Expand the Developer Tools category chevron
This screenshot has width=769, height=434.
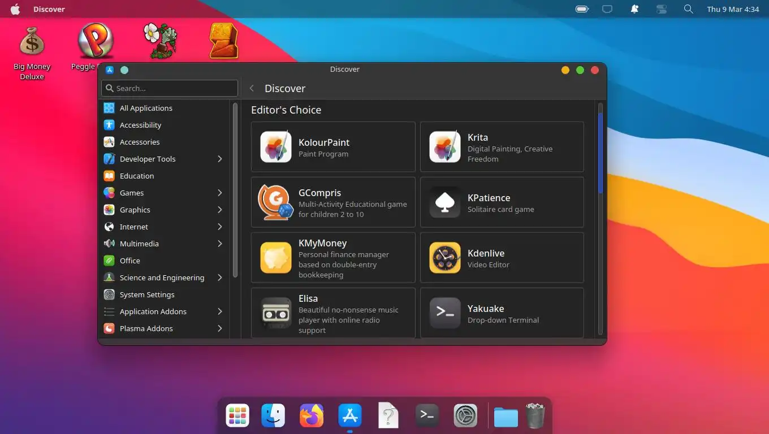(220, 159)
